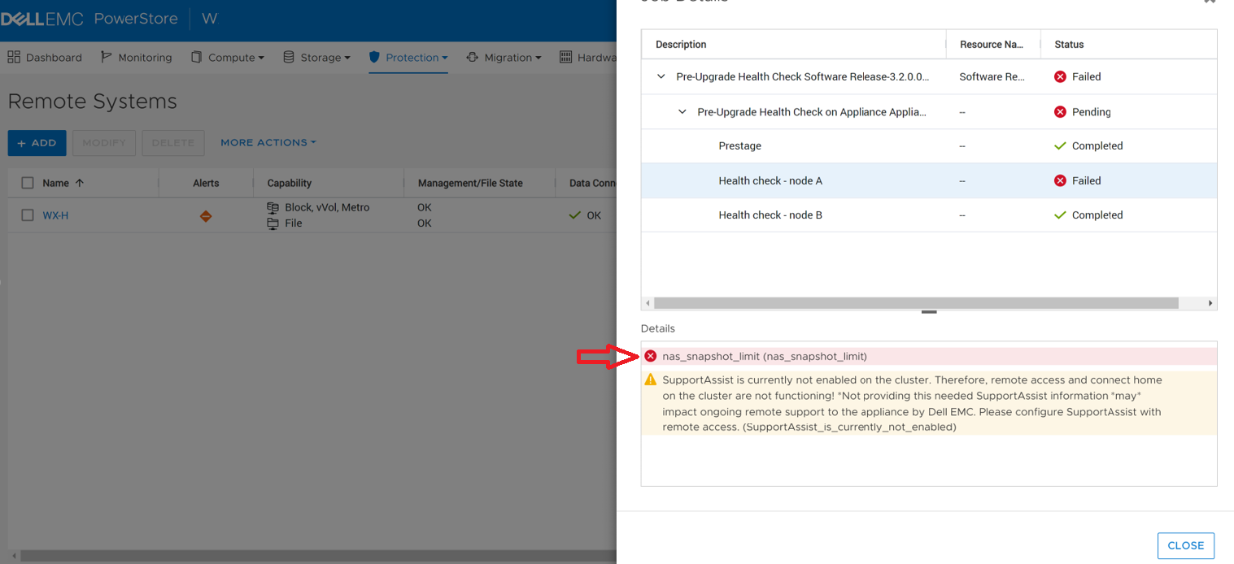The height and width of the screenshot is (564, 1234).
Task: Click the orange alert icon for WX-H
Action: (x=206, y=216)
